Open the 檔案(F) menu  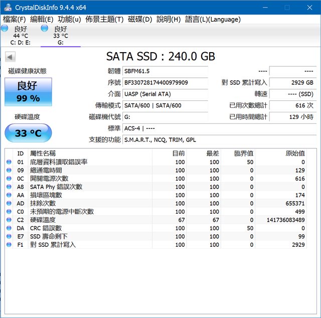[x=14, y=20]
